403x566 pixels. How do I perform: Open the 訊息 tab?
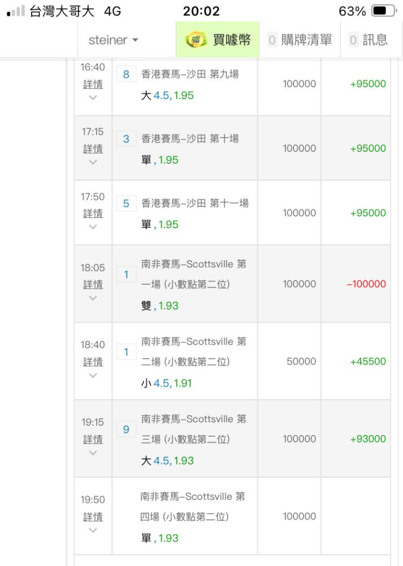tap(369, 40)
